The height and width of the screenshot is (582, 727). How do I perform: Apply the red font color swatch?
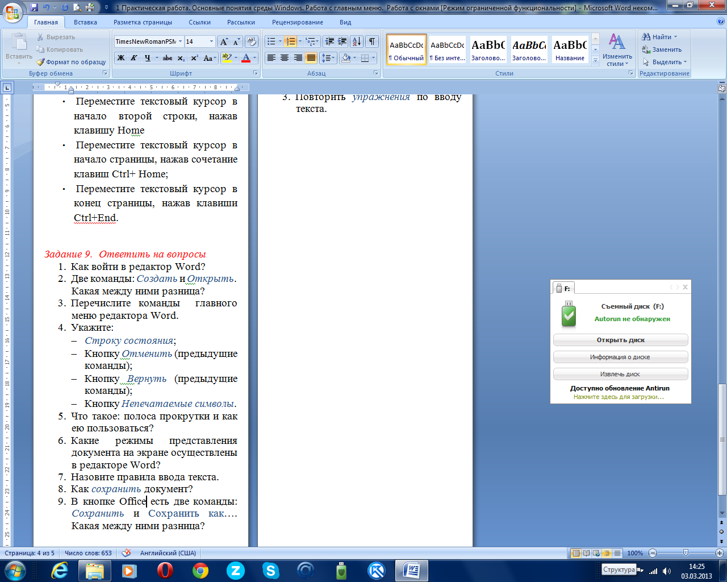point(246,58)
